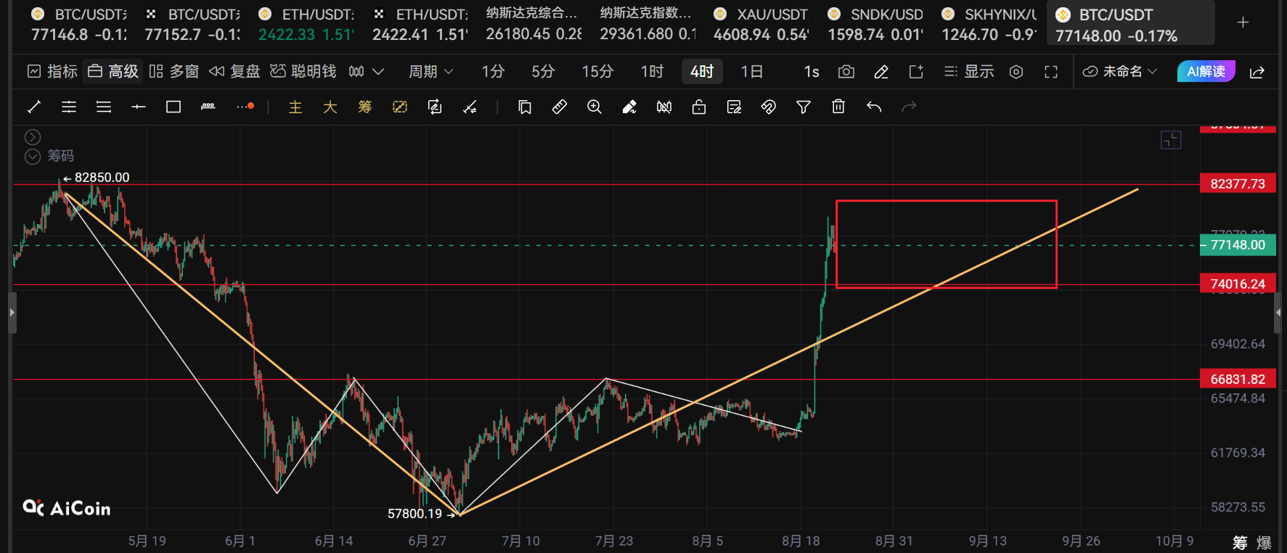Toggle the lock drawings icon
1287x553 pixels.
pos(699,107)
